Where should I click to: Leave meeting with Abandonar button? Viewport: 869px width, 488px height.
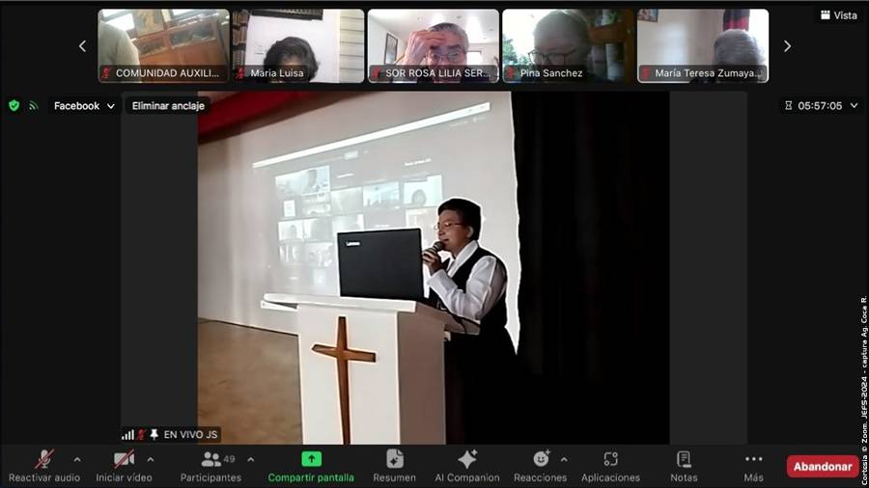(823, 467)
